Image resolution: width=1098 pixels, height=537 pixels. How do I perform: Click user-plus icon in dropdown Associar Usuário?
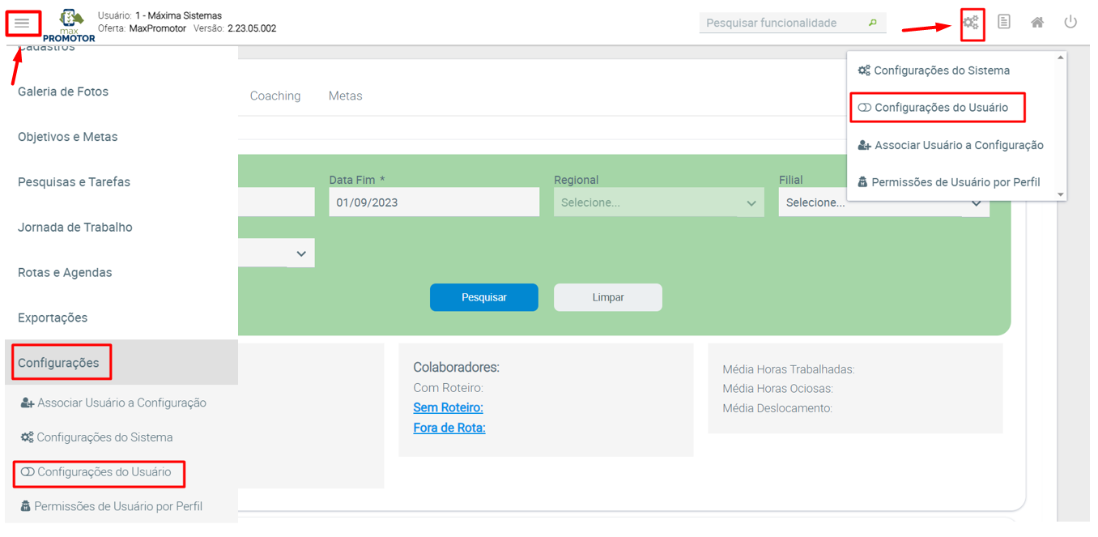(x=864, y=145)
